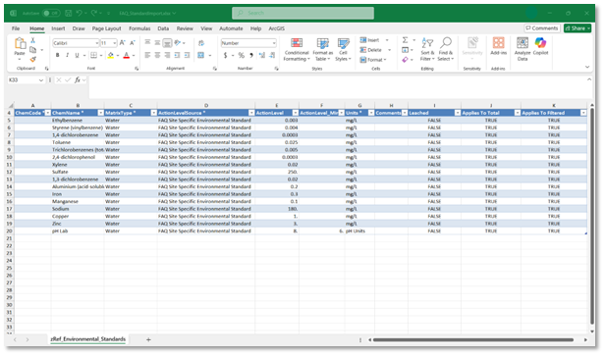Open Leached column filter dropdown
Screen dimensions: 605x357
click(458, 113)
